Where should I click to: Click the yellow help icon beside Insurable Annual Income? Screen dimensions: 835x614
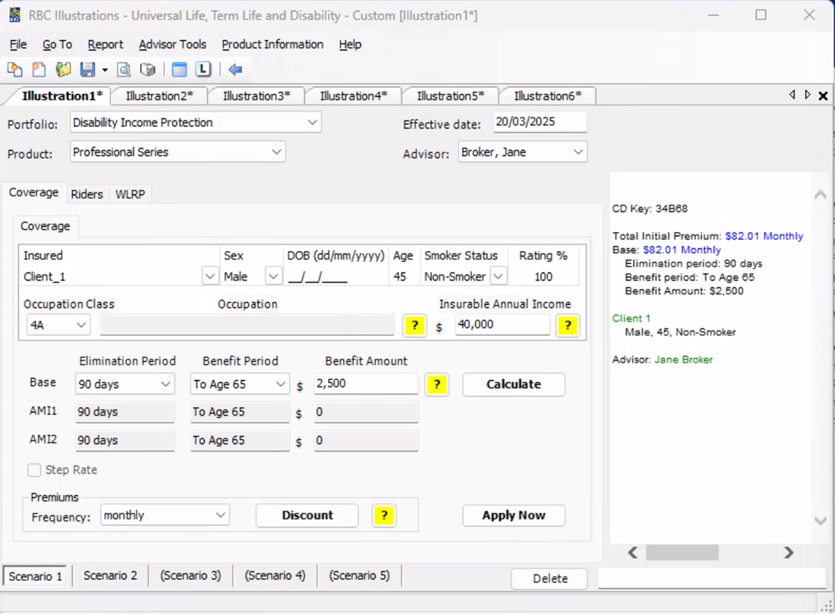[567, 325]
